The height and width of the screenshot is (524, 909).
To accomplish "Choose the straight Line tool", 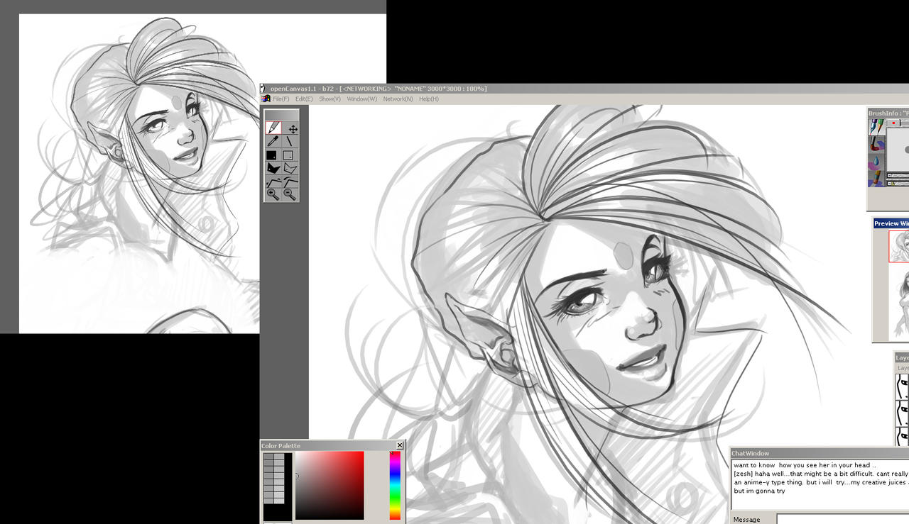I will pyautogui.click(x=290, y=142).
